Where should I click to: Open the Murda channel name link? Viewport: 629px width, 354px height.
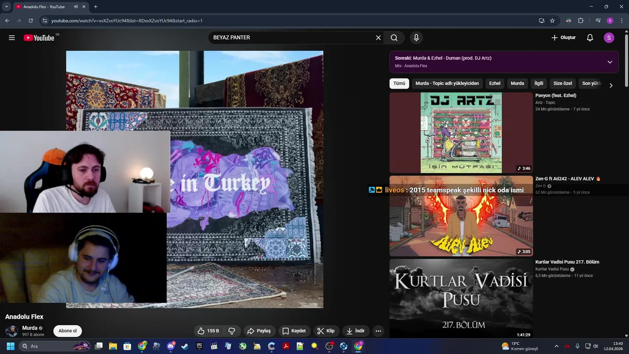[29, 328]
